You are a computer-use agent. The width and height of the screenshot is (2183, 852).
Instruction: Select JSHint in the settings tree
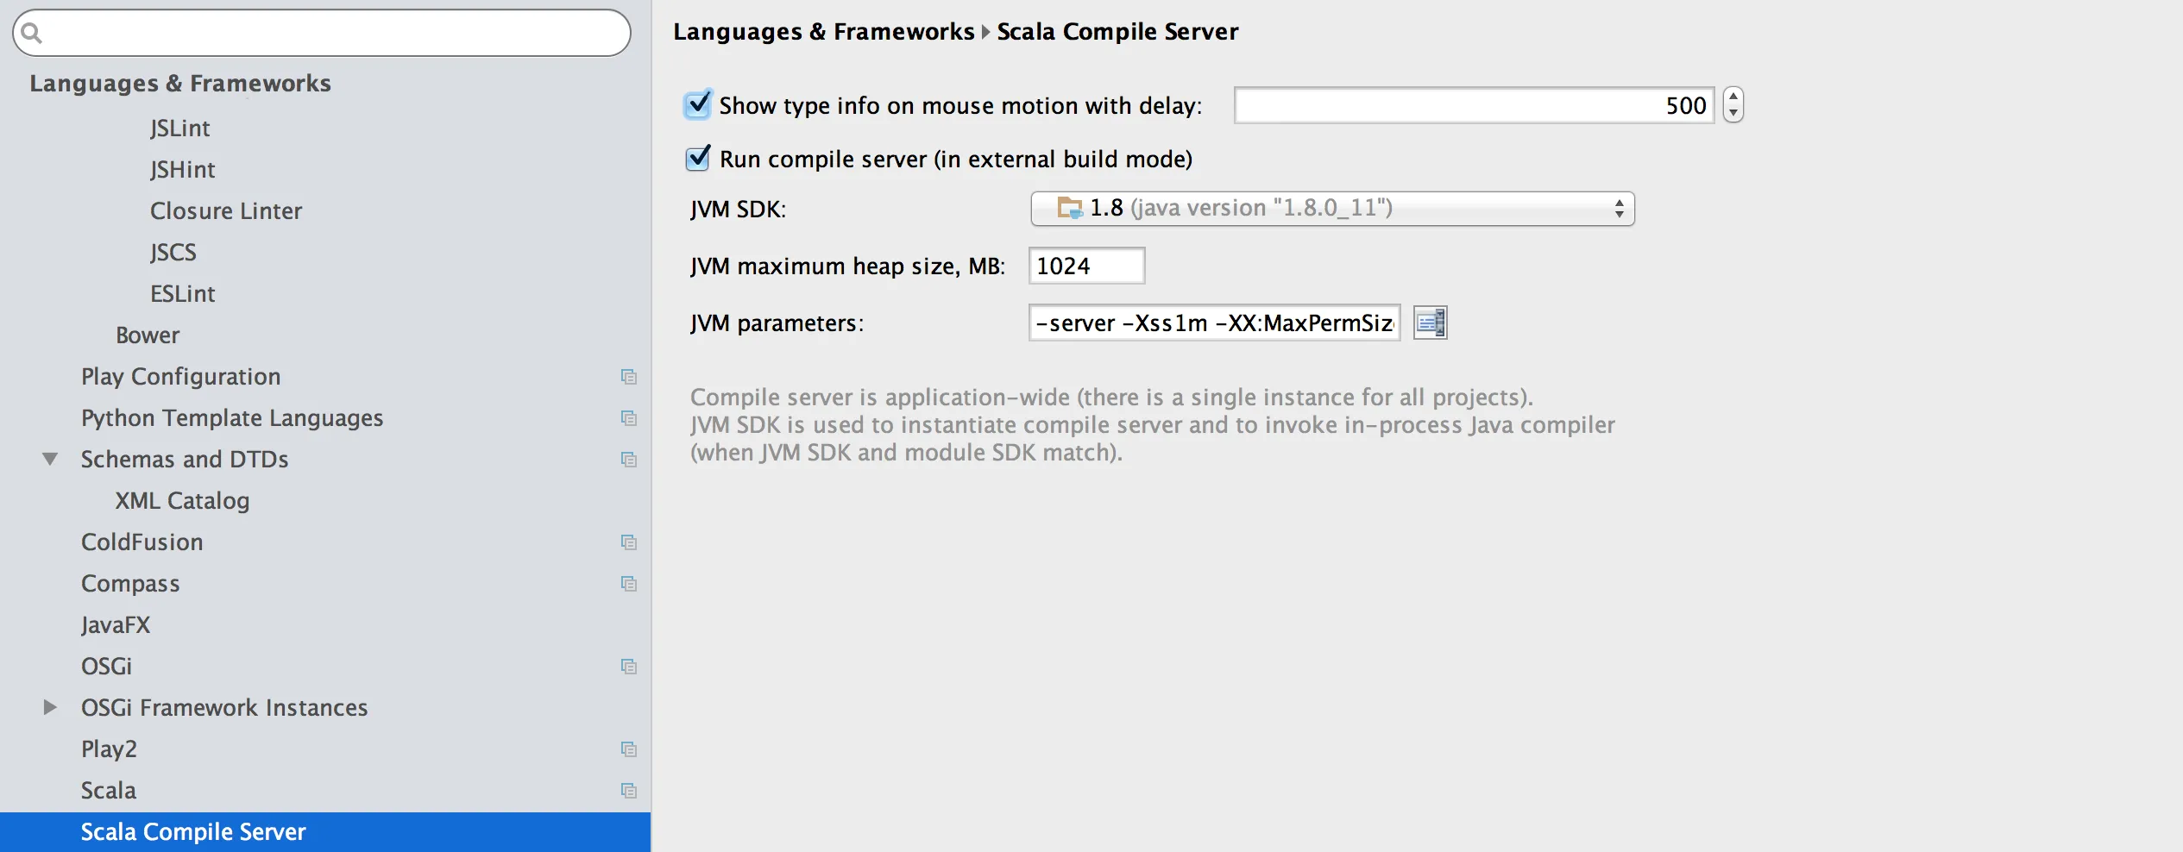(182, 170)
